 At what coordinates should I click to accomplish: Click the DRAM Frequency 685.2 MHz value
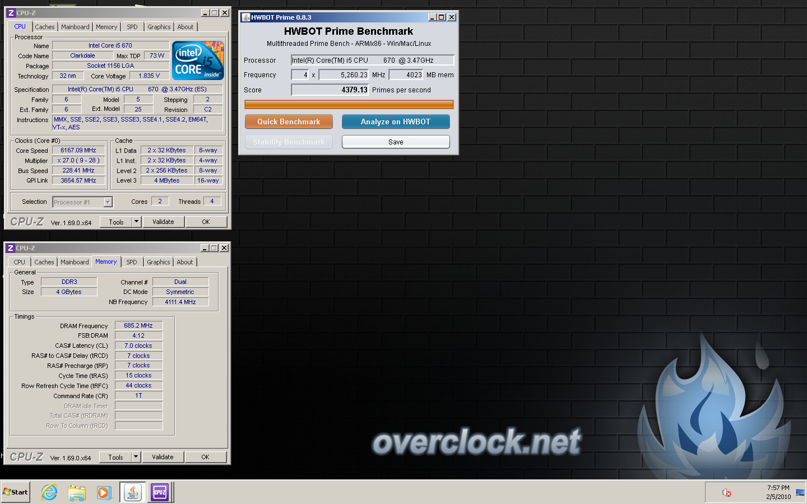pos(138,325)
